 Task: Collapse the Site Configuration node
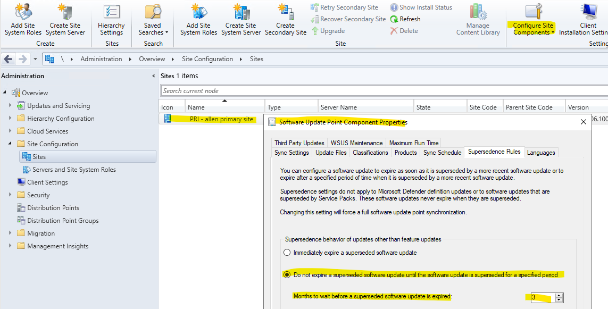(x=11, y=144)
